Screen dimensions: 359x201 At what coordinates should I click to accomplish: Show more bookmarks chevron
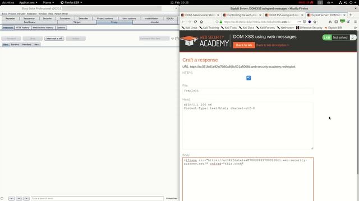355,27
